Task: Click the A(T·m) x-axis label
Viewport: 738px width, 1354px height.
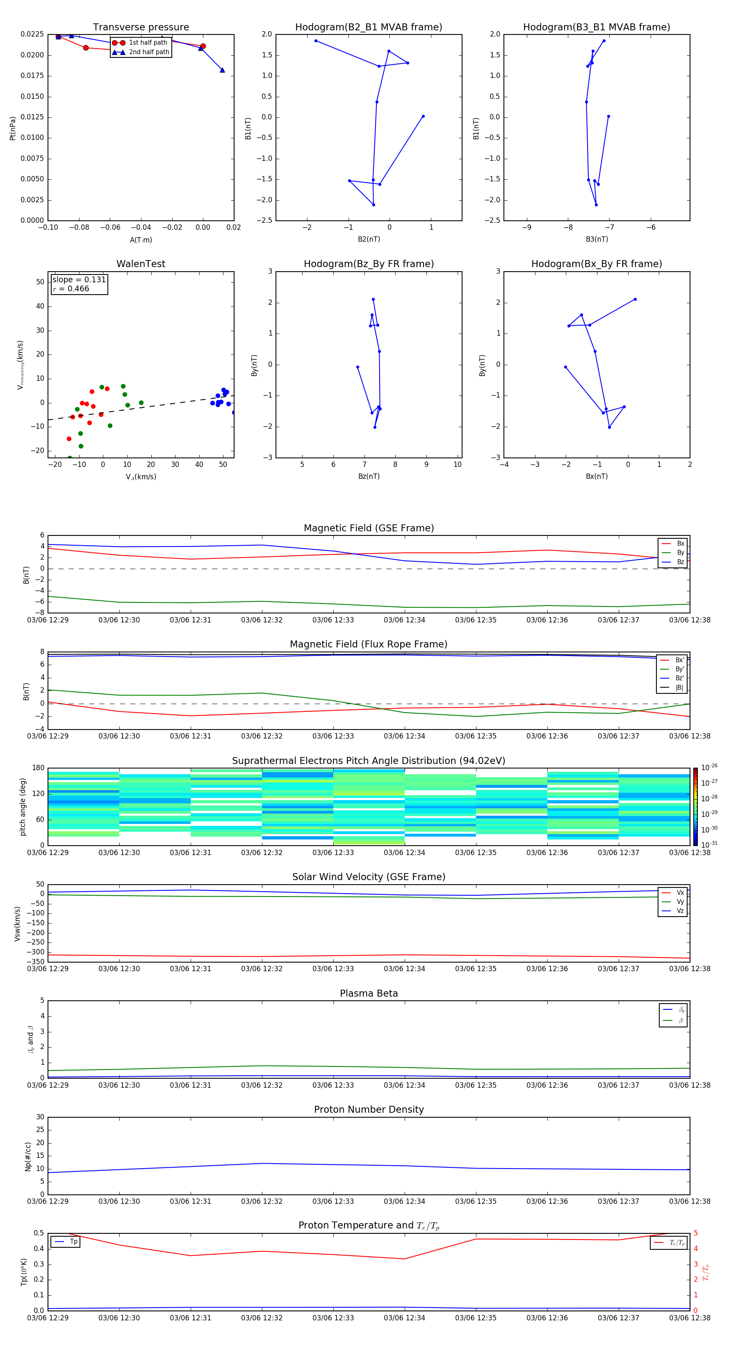Action: click(x=141, y=240)
